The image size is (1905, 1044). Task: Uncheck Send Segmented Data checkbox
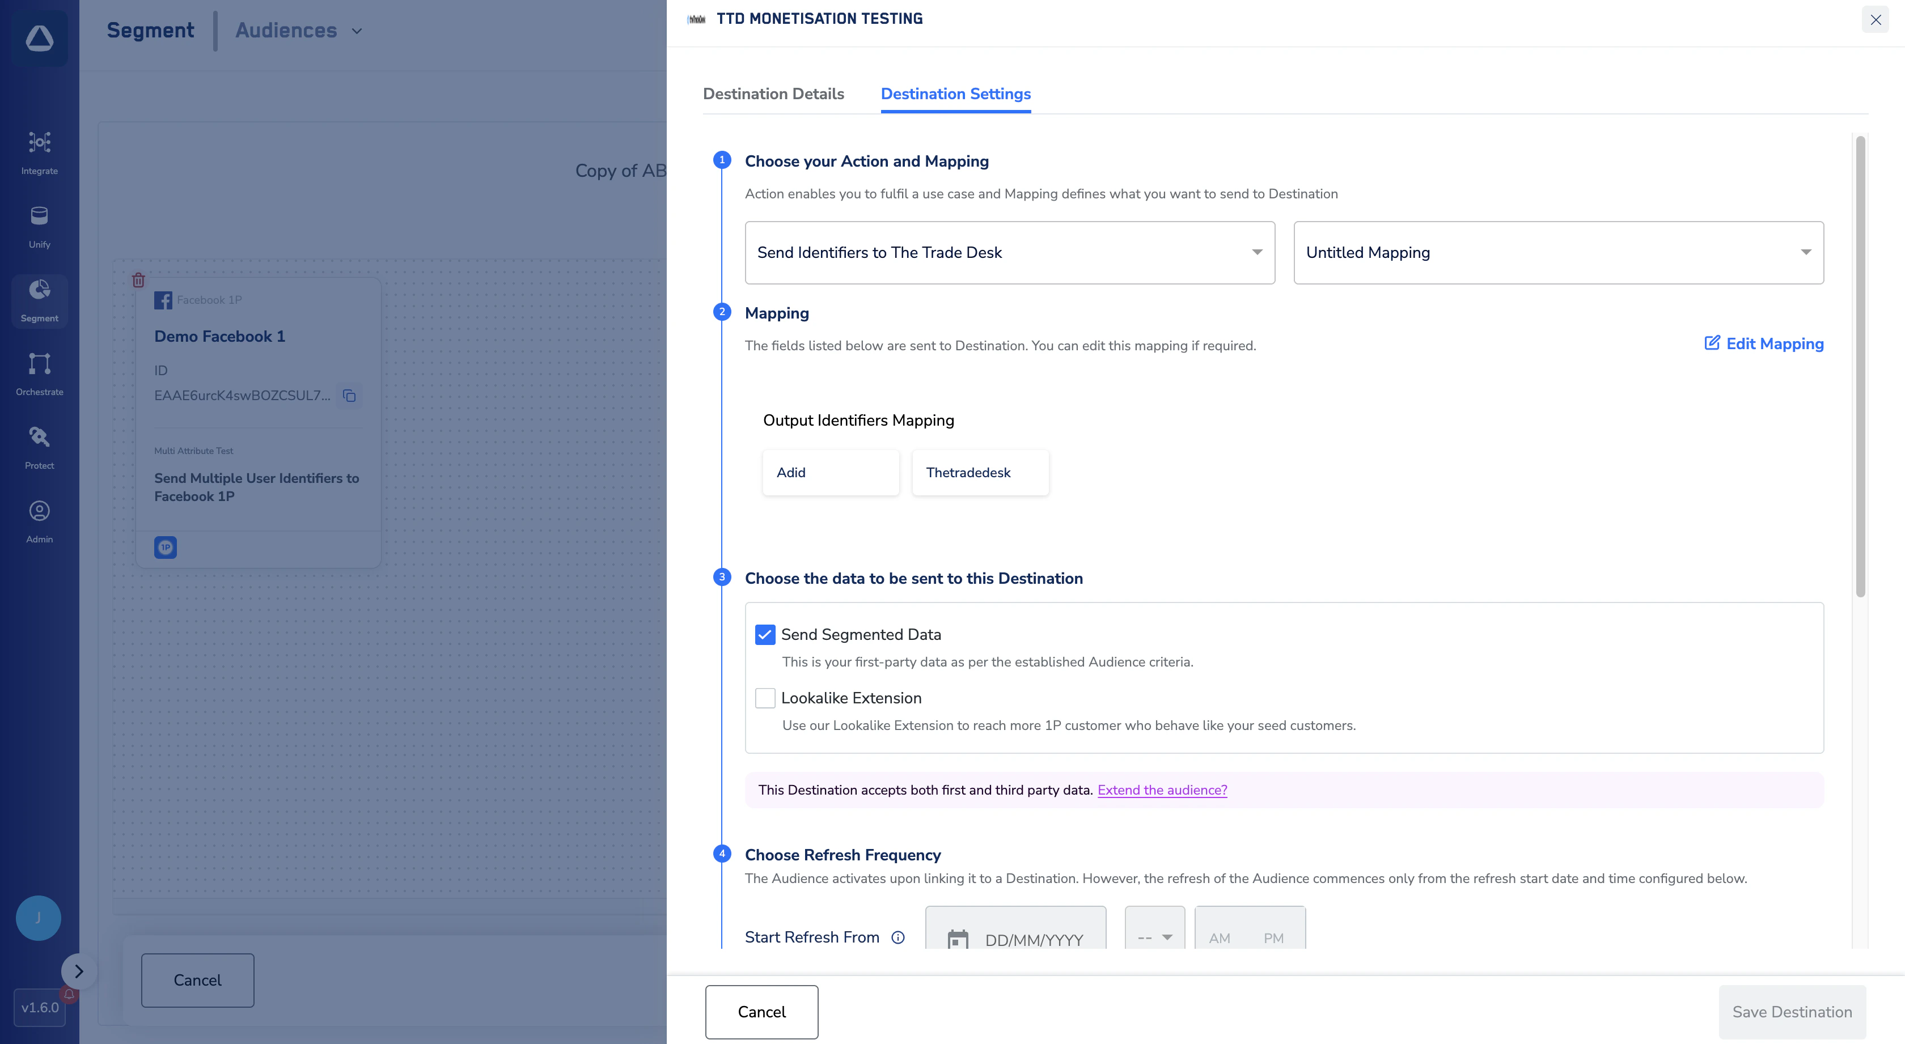pyautogui.click(x=765, y=634)
